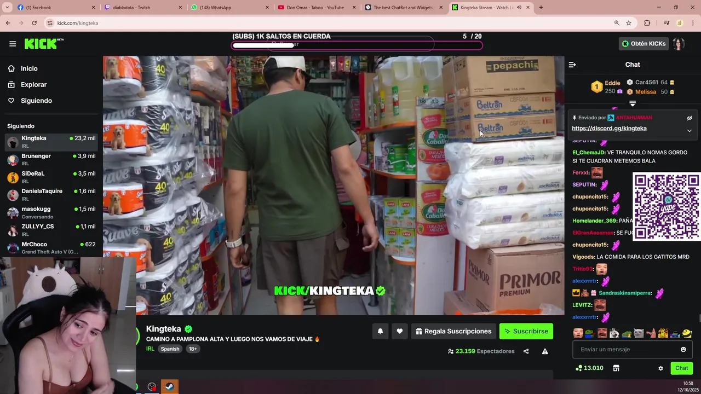Image resolution: width=701 pixels, height=394 pixels.
Task: Open a new browser tab
Action: 541,7
